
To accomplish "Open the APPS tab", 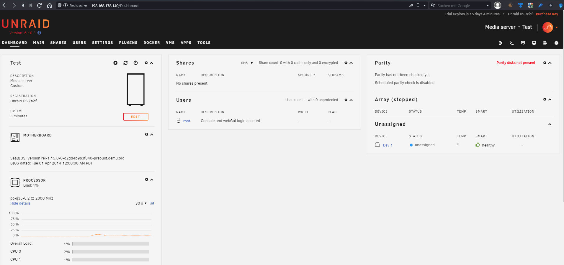I will (186, 43).
